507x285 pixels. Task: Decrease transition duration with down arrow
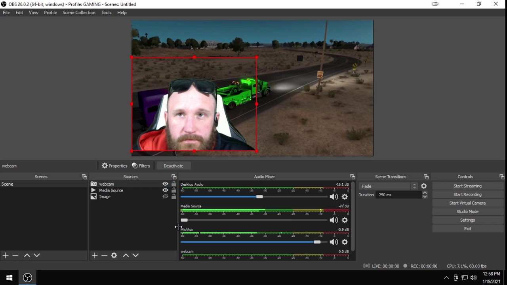point(425,197)
